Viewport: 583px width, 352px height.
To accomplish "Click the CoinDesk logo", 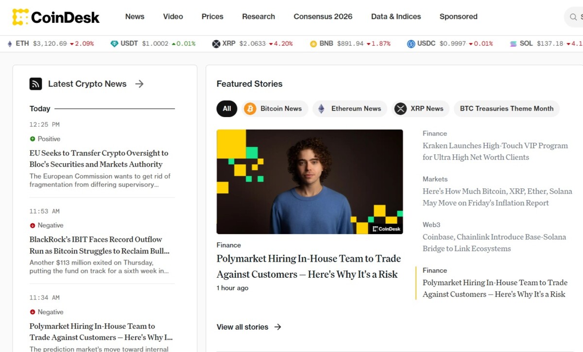I will [56, 17].
